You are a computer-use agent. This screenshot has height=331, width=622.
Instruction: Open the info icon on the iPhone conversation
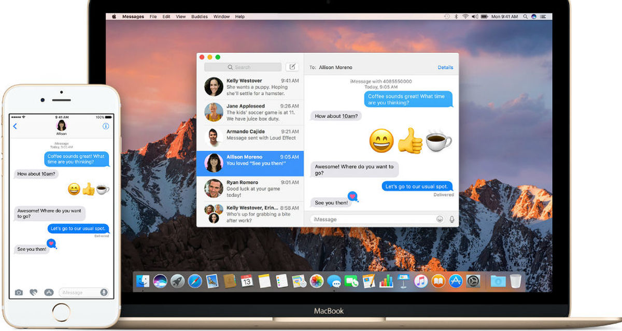(x=106, y=126)
